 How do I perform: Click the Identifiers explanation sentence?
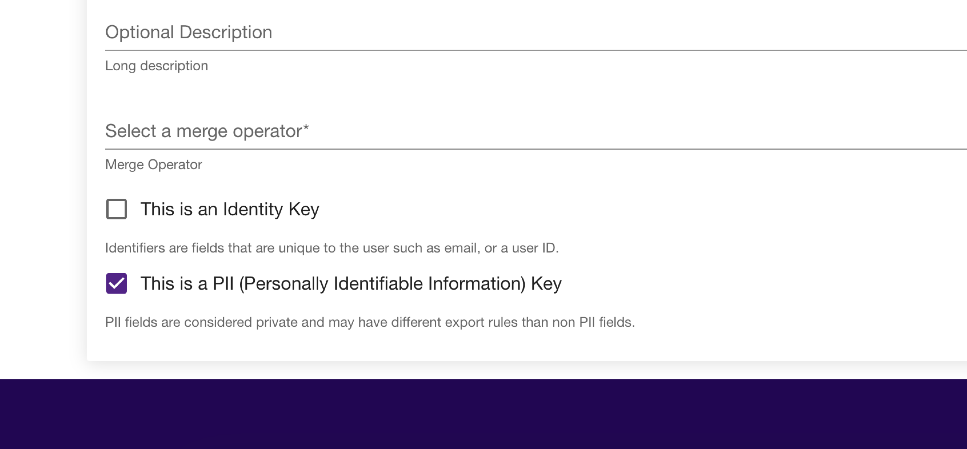(332, 248)
